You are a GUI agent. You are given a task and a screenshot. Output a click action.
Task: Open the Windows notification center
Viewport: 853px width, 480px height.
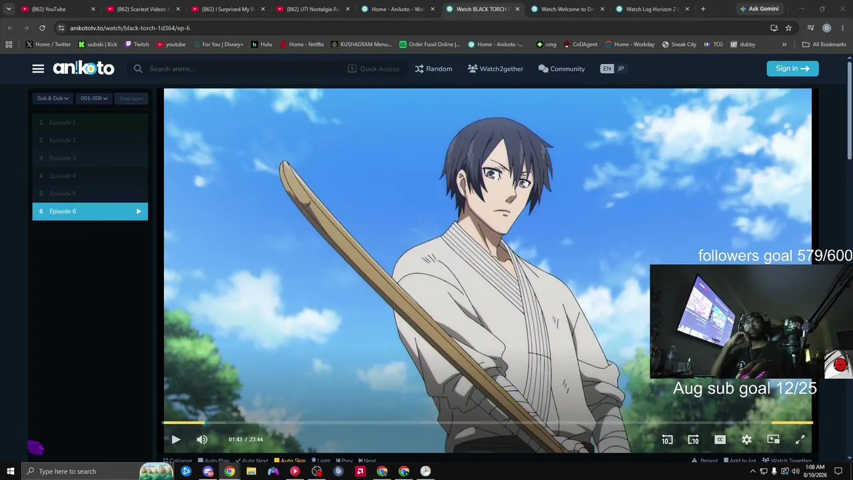point(838,471)
